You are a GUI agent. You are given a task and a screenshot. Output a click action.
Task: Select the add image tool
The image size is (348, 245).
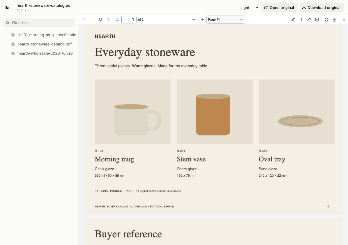[317, 20]
